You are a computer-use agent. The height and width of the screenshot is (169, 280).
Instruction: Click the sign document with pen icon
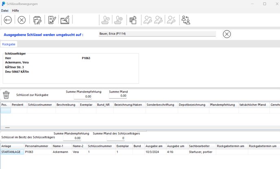(52, 20)
